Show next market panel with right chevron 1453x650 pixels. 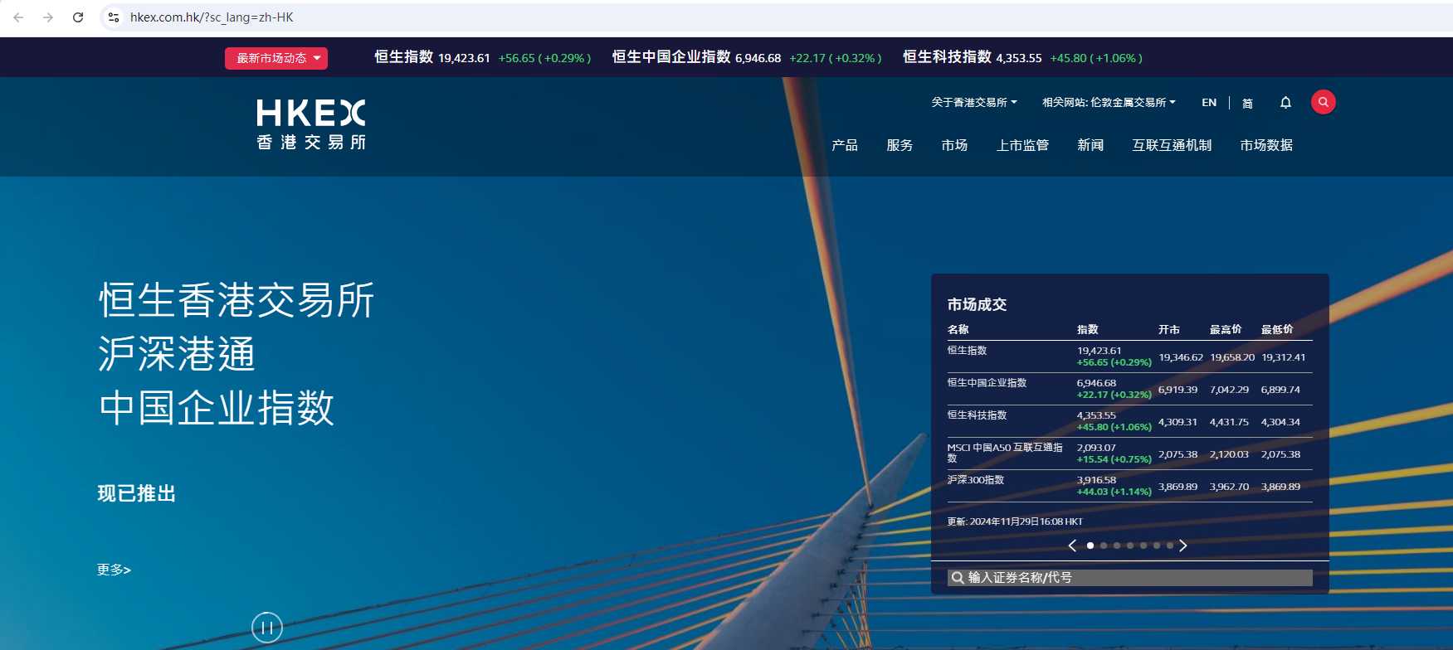pos(1183,546)
